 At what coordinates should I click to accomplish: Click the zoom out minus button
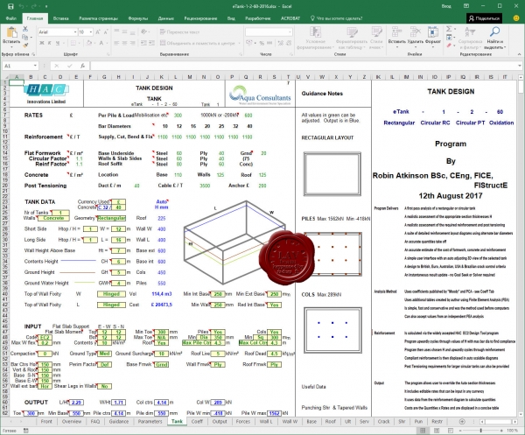460,431
